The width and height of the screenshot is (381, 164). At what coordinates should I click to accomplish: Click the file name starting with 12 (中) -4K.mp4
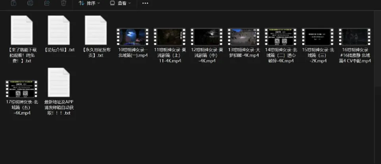(x=207, y=55)
